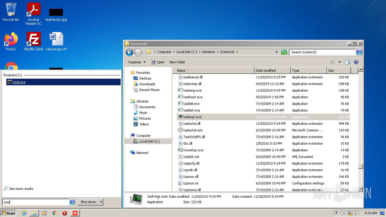Click the red Opera taskbar icon
The image size is (386, 217).
click(65, 213)
